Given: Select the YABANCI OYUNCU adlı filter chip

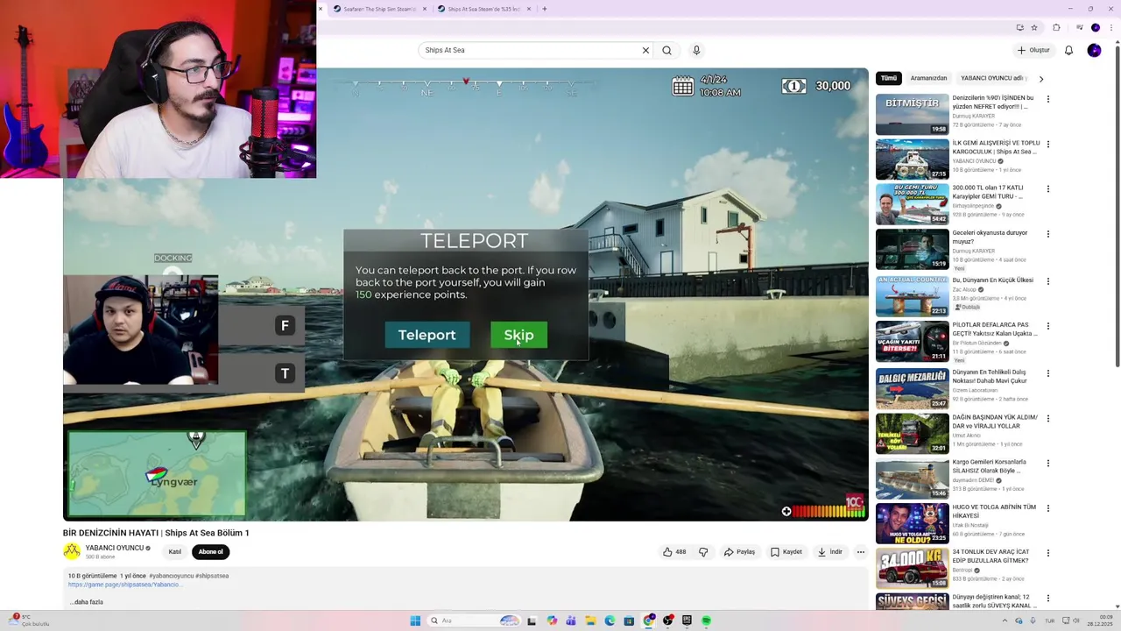Looking at the screenshot, I should tap(993, 78).
